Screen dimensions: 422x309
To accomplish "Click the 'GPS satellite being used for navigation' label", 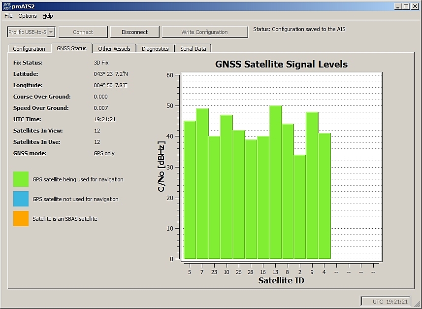I will pos(78,179).
